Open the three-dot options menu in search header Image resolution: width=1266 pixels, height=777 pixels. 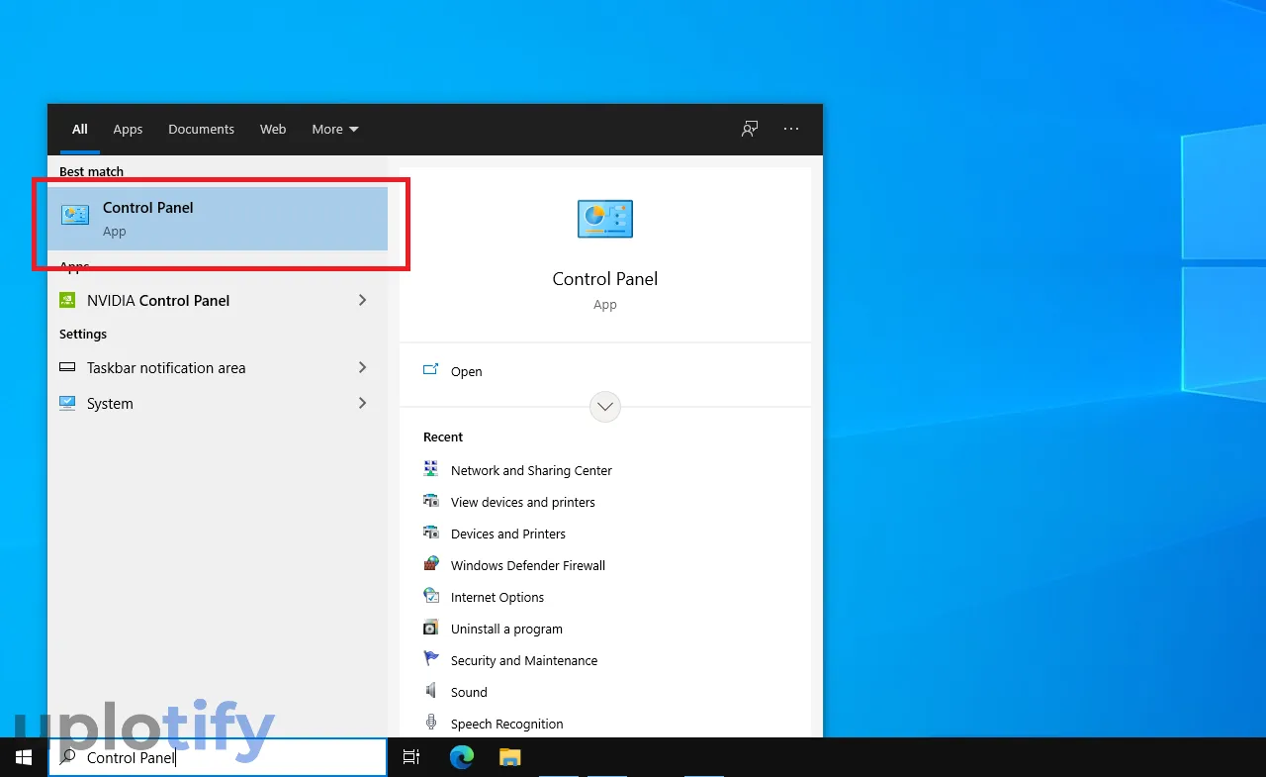[x=791, y=129]
